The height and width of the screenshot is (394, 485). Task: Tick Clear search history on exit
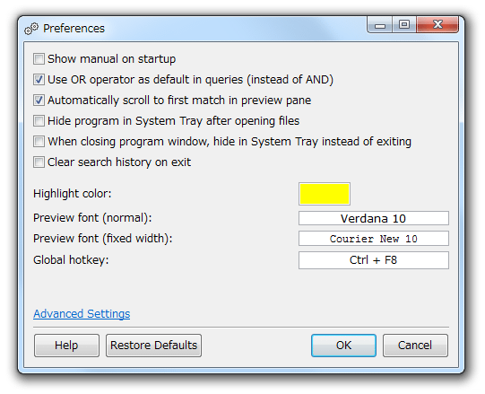coord(39,162)
